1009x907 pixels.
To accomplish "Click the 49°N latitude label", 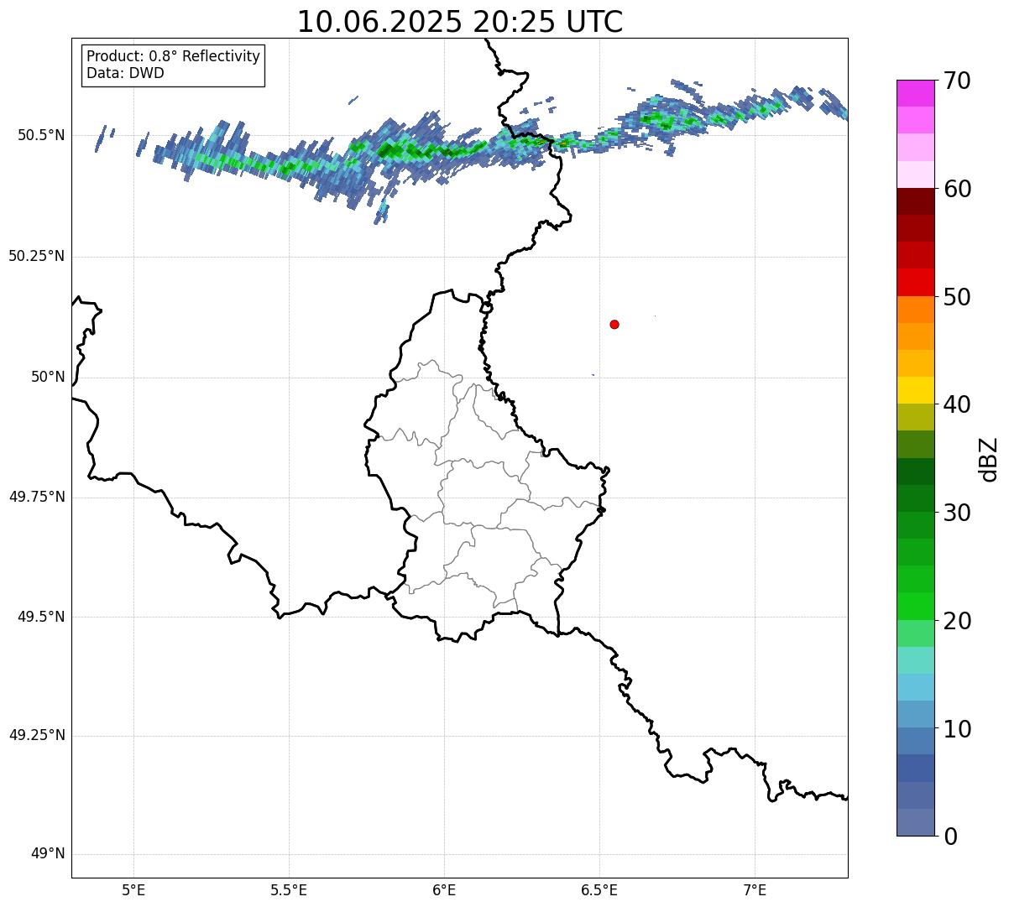I will pyautogui.click(x=48, y=854).
